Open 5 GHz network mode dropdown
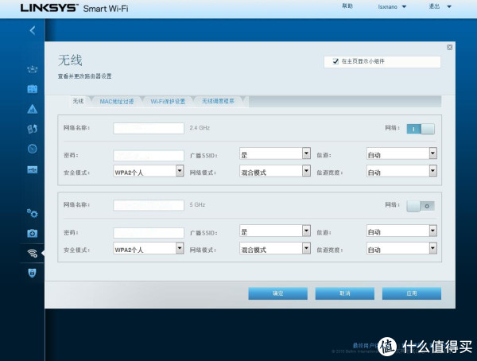The image size is (477, 361). click(x=275, y=249)
